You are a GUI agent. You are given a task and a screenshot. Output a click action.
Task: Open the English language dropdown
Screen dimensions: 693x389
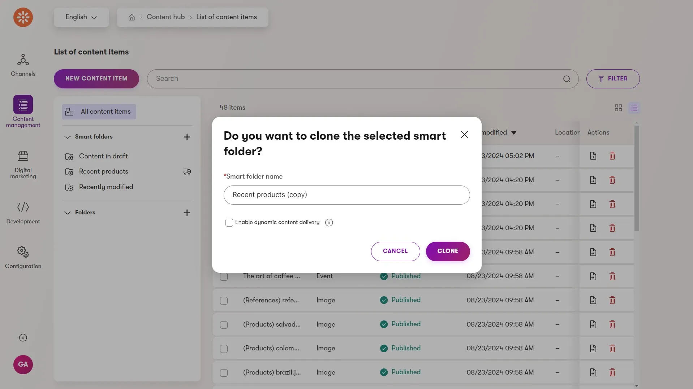point(81,17)
